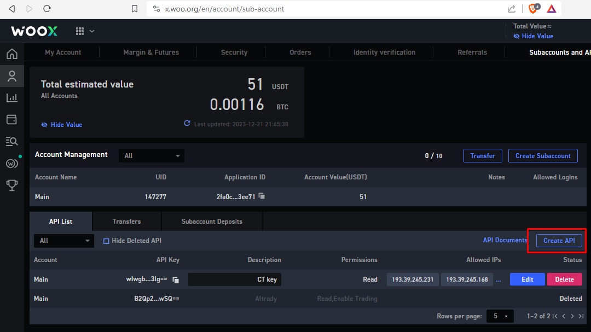The width and height of the screenshot is (591, 332).
Task: Switch to the Transfers tab
Action: (126, 221)
